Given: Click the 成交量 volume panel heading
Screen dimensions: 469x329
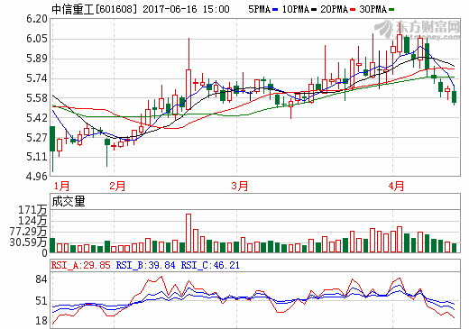Looking at the screenshot, I should (x=69, y=201).
